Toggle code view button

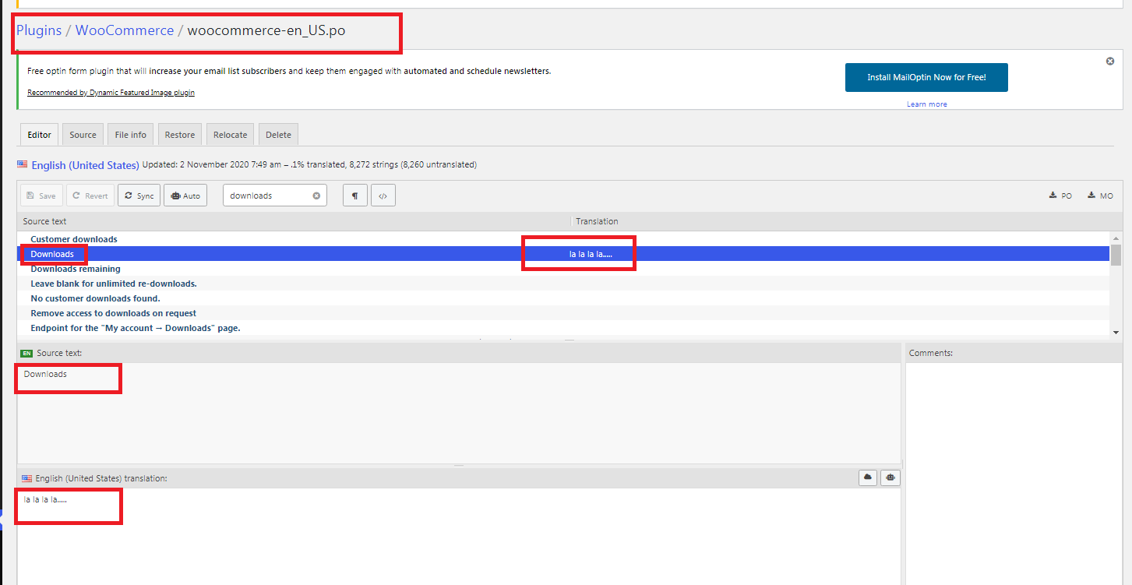(383, 196)
